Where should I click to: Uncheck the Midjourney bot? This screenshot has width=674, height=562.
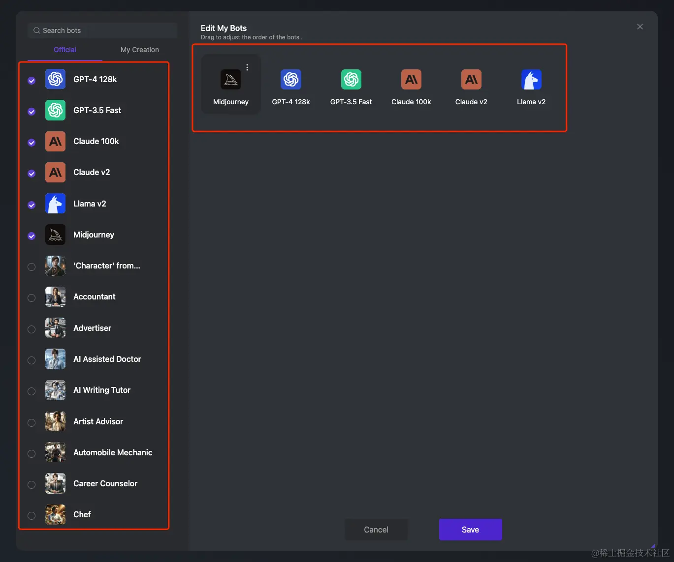[x=32, y=236]
